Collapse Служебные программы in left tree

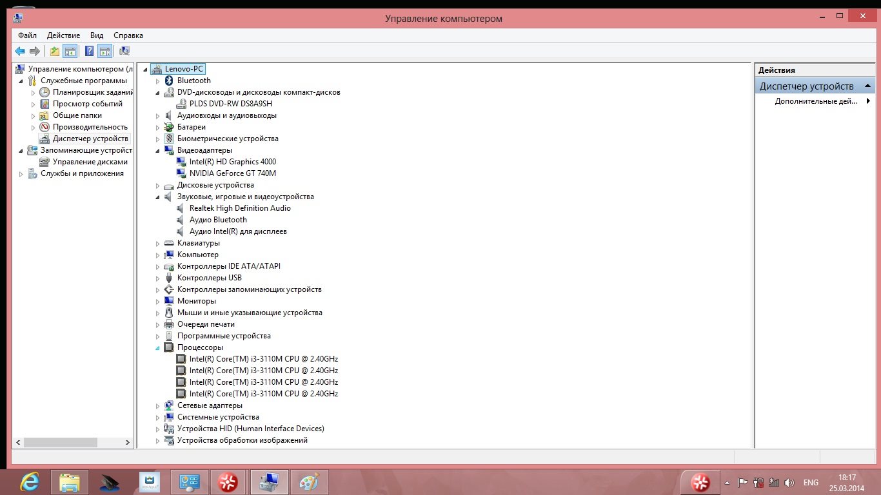pos(21,81)
